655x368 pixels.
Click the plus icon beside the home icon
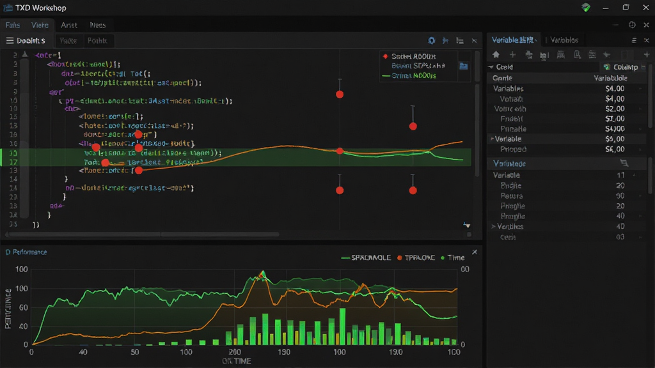[x=512, y=55]
